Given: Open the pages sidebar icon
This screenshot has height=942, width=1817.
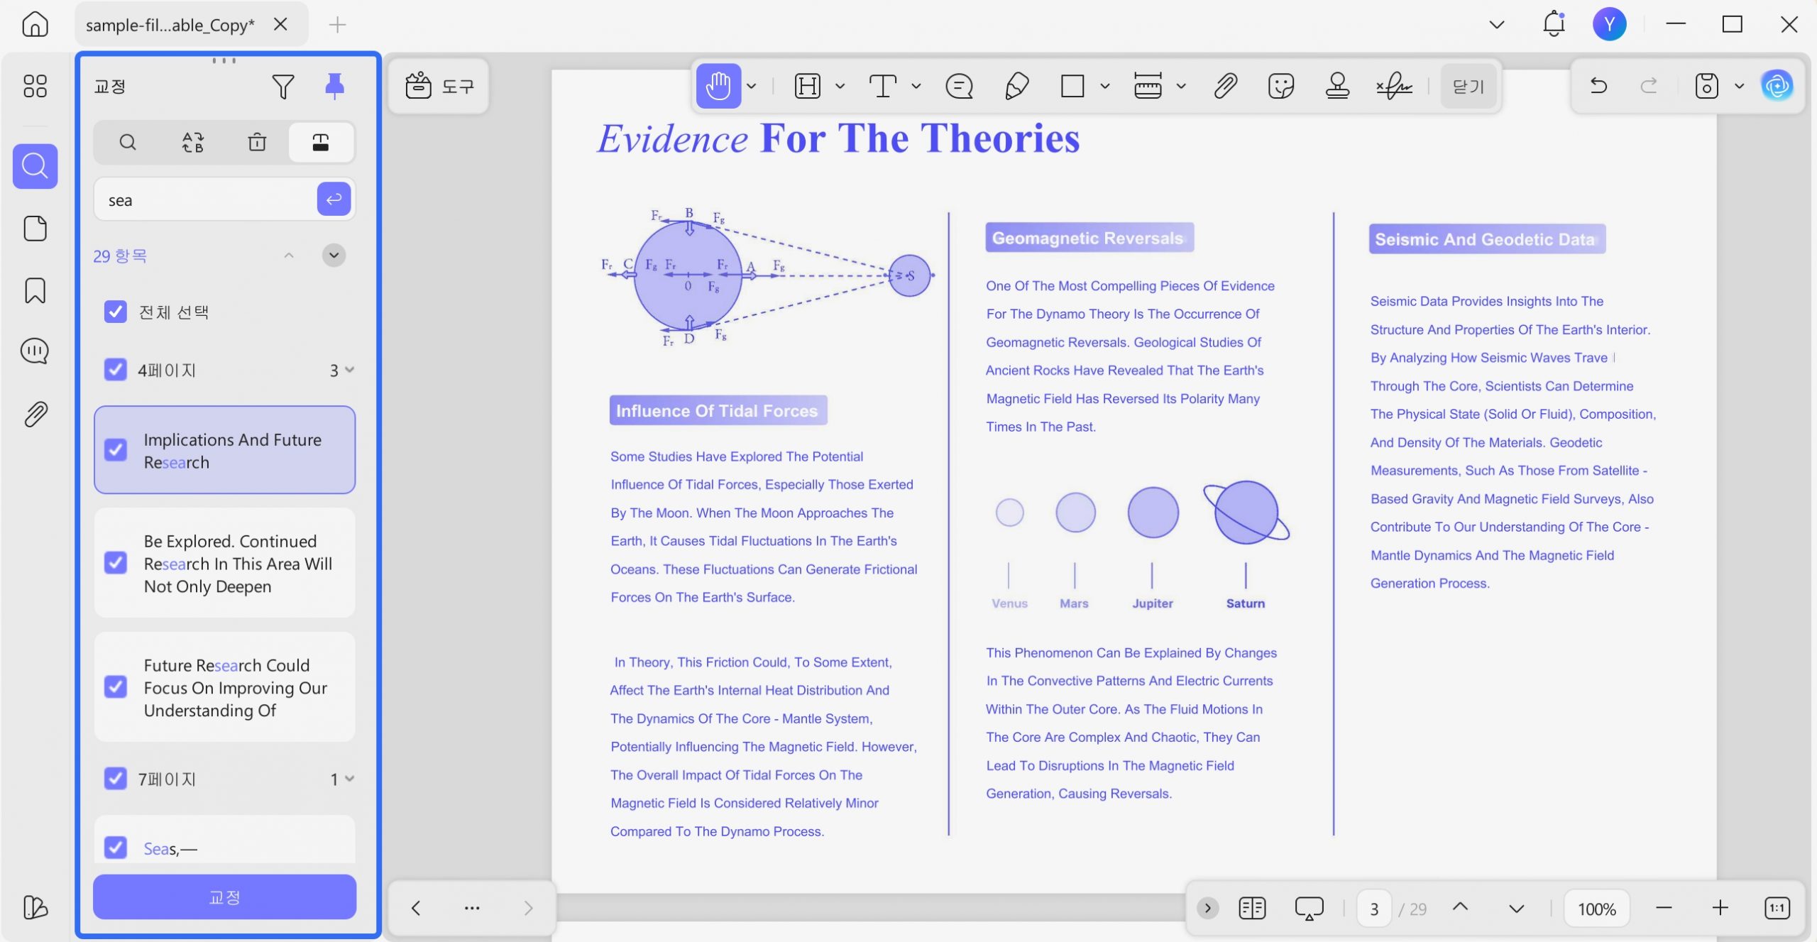Looking at the screenshot, I should pyautogui.click(x=35, y=229).
